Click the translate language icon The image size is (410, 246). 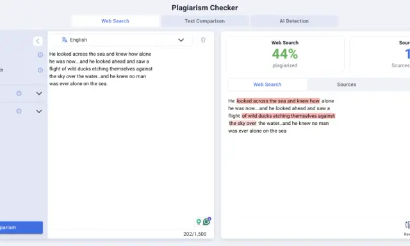[64, 40]
